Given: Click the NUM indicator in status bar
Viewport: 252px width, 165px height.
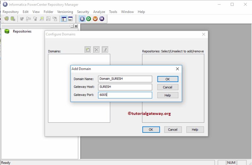Looking at the screenshot, I should pyautogui.click(x=231, y=162).
